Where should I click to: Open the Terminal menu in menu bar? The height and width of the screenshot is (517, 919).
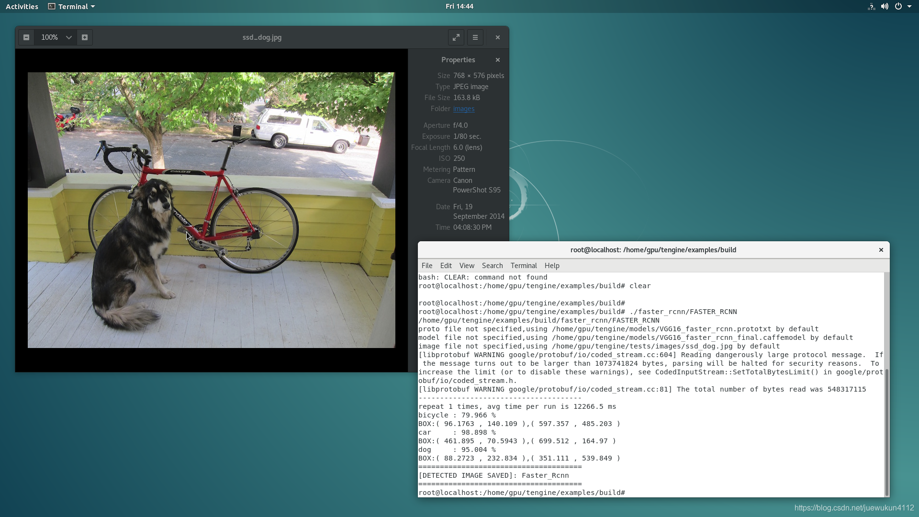(523, 266)
